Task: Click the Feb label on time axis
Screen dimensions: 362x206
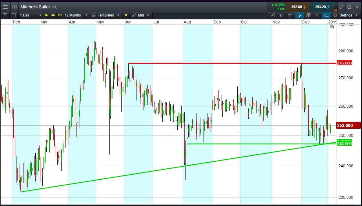Action: pyautogui.click(x=16, y=22)
